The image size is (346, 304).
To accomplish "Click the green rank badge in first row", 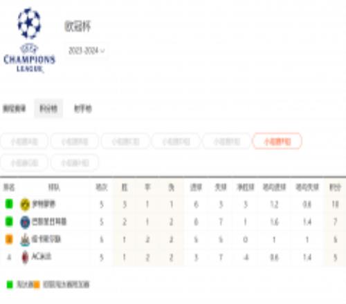I will tap(9, 204).
